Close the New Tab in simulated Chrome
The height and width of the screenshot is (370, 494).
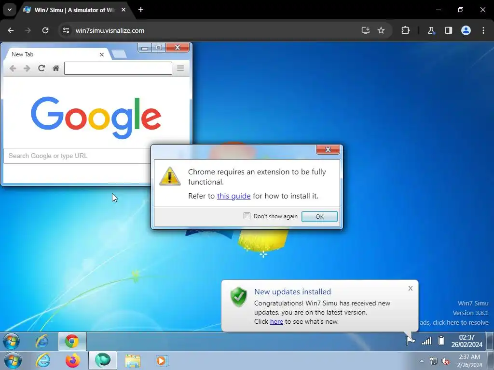102,55
